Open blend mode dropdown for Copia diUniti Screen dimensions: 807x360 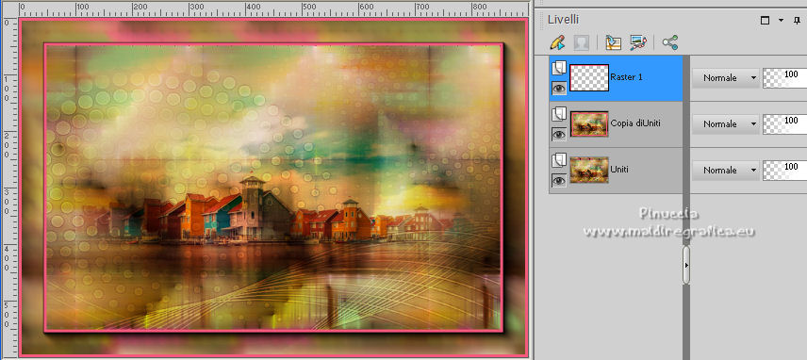(x=726, y=124)
